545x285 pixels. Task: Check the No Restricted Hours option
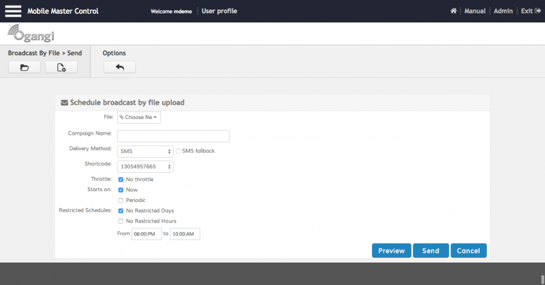(121, 221)
